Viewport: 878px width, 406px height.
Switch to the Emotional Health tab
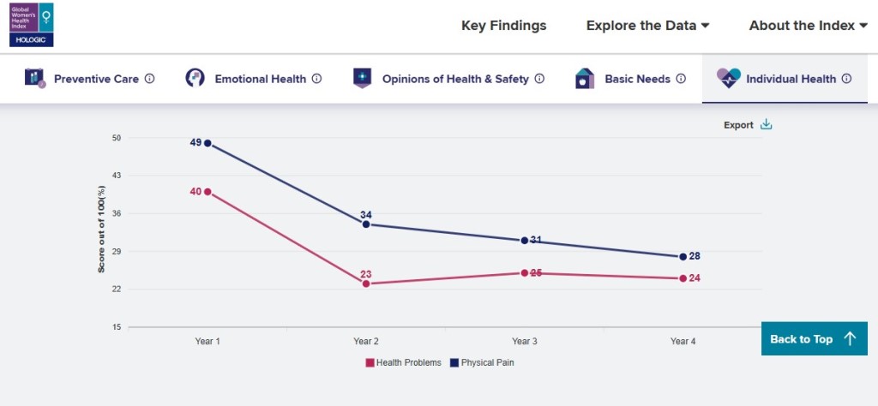(260, 79)
